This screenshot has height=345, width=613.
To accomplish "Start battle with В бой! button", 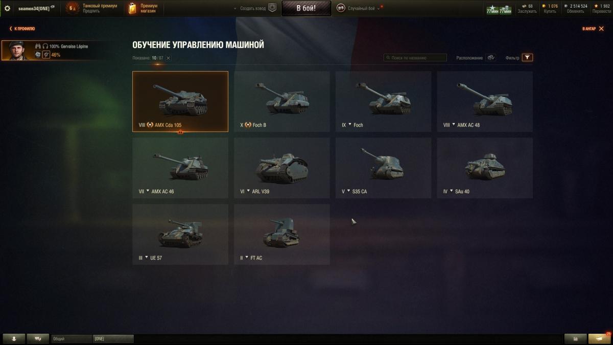I will [x=306, y=8].
